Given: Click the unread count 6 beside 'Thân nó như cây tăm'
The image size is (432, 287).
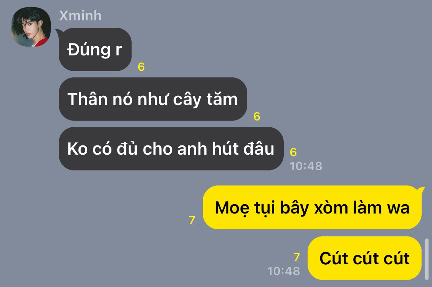Looking at the screenshot, I should pos(257,117).
